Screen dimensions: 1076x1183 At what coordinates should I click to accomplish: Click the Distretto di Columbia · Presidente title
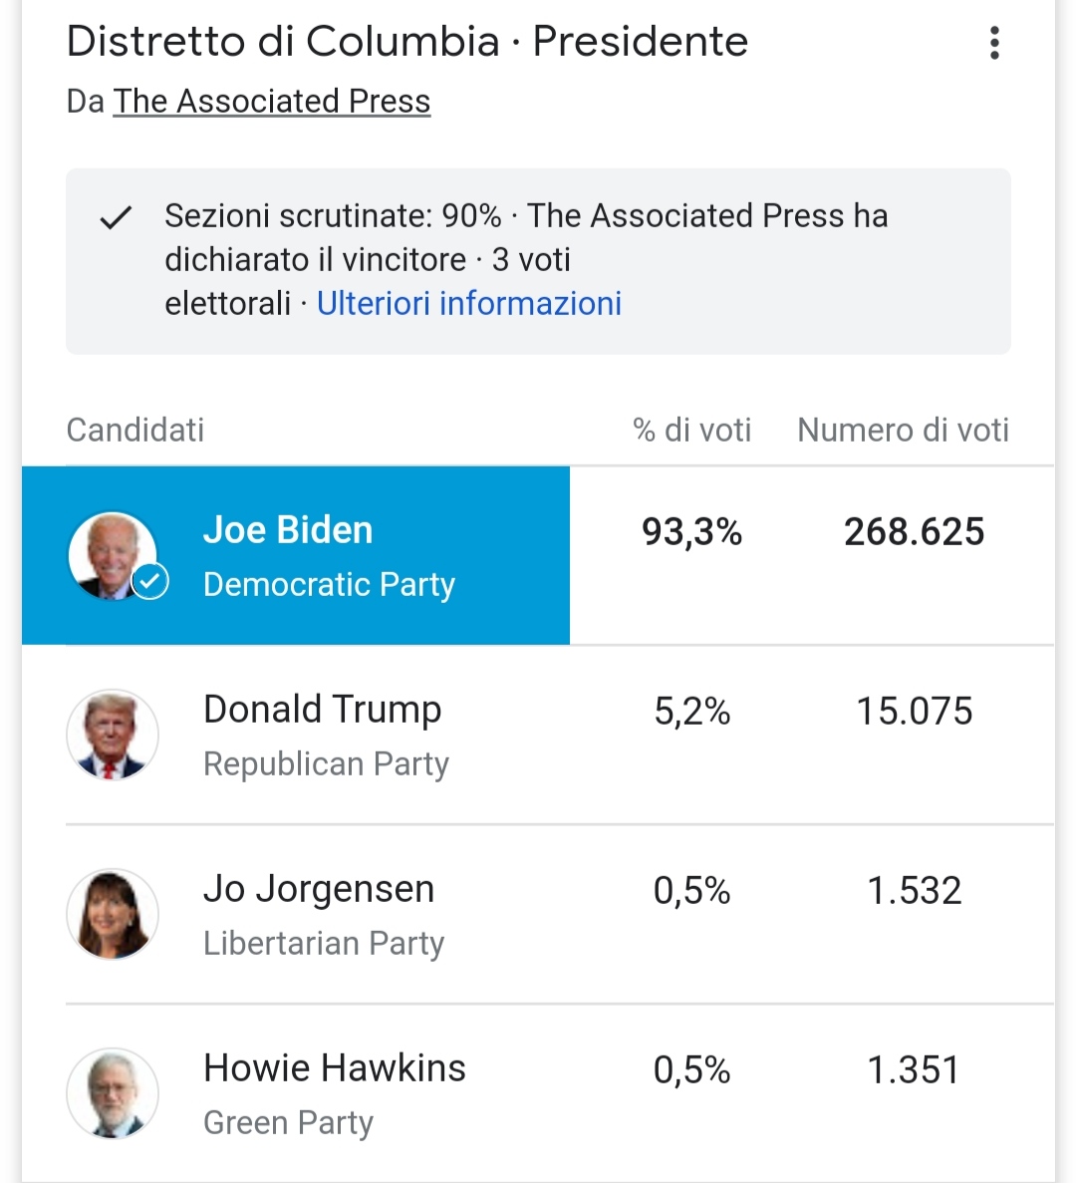tap(406, 42)
